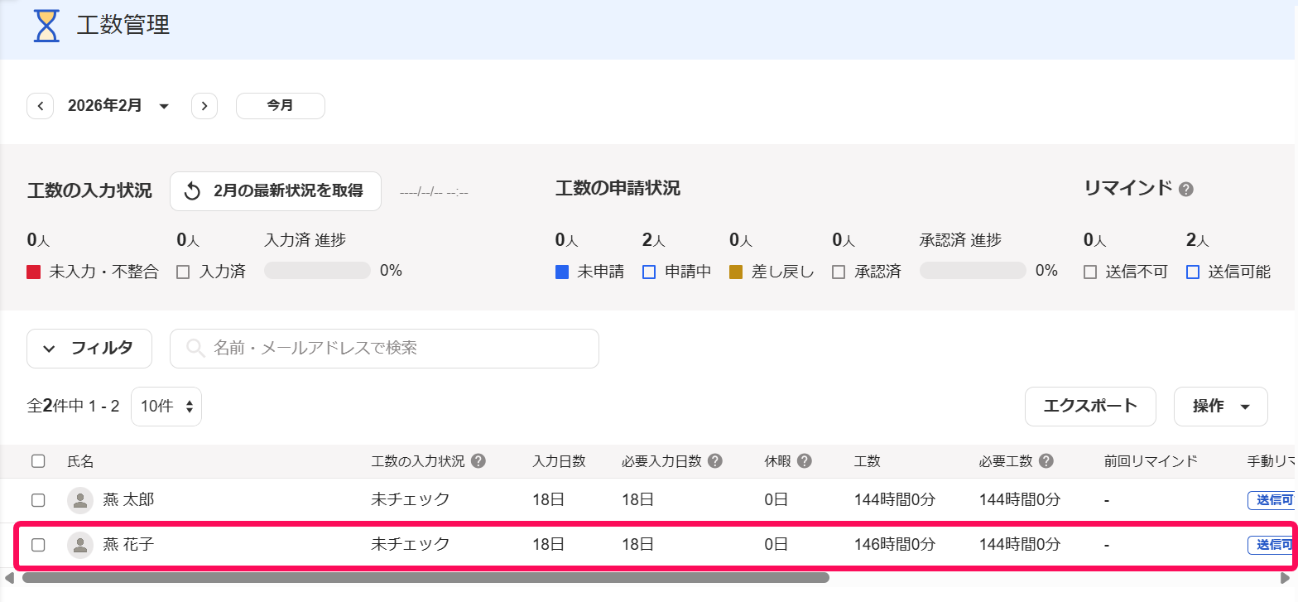Click the scrollbar right arrow

[1286, 577]
